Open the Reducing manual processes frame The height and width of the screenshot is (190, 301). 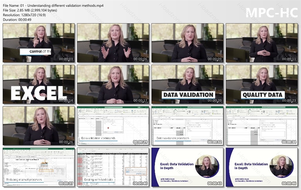pos(39,167)
